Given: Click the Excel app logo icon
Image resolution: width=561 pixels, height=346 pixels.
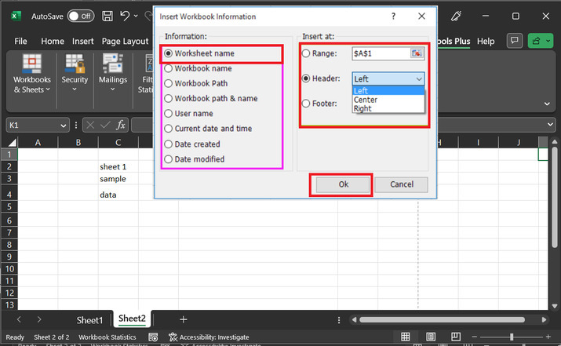Looking at the screenshot, I should tap(16, 16).
